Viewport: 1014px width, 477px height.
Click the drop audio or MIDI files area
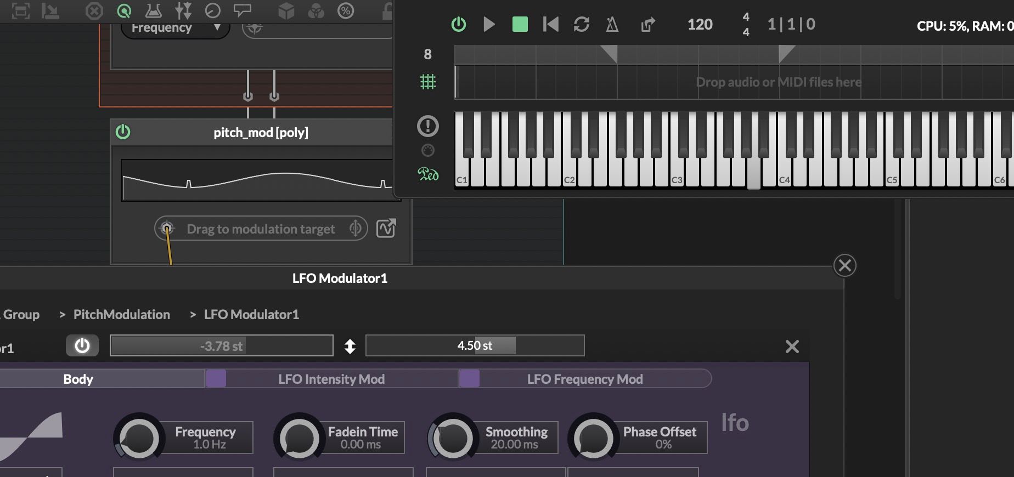(x=734, y=82)
